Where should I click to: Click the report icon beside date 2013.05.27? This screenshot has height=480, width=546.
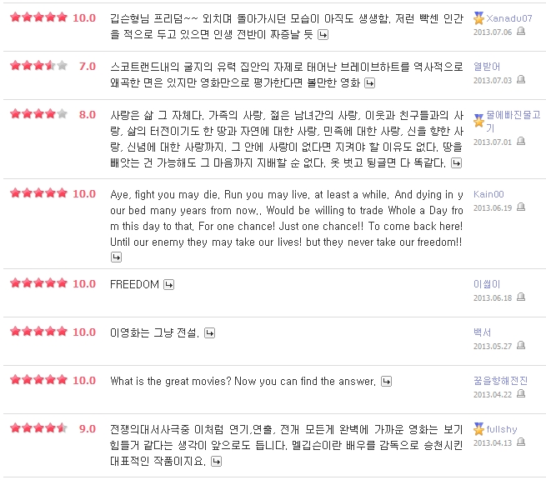[x=521, y=347]
